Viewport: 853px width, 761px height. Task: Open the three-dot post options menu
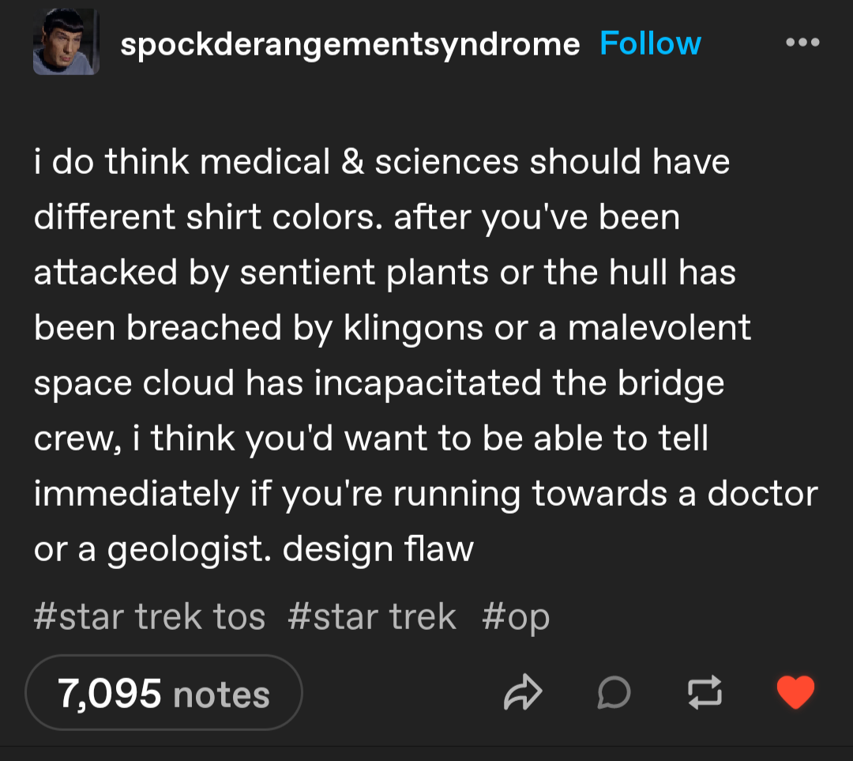(x=803, y=42)
